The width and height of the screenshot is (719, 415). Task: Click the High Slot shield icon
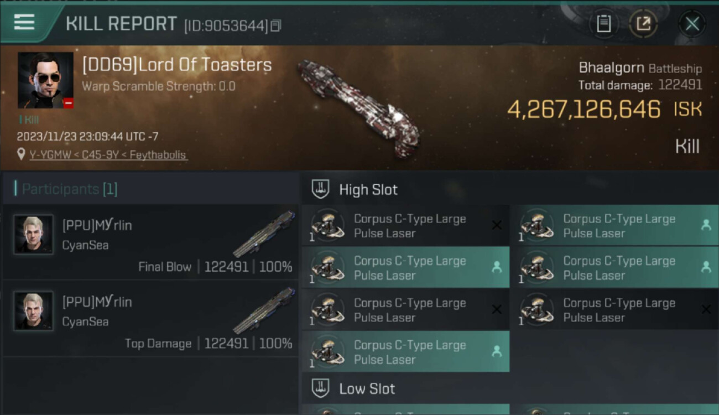(320, 189)
